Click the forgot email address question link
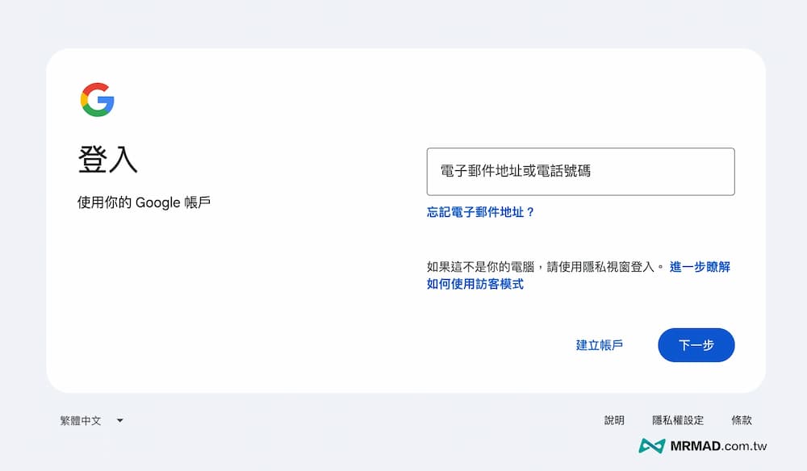This screenshot has width=807, height=471. (x=482, y=211)
